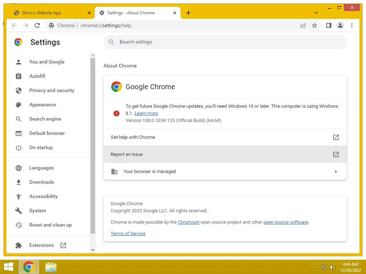Open Get help with Chrome

(225, 137)
